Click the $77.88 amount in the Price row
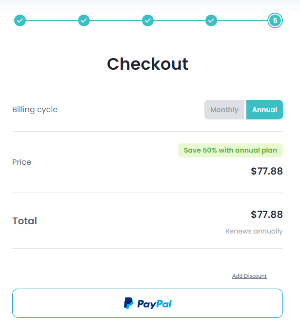The width and height of the screenshot is (300, 332). (267, 171)
